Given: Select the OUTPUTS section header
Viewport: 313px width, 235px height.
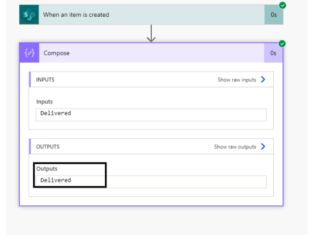Looking at the screenshot, I should tap(47, 147).
